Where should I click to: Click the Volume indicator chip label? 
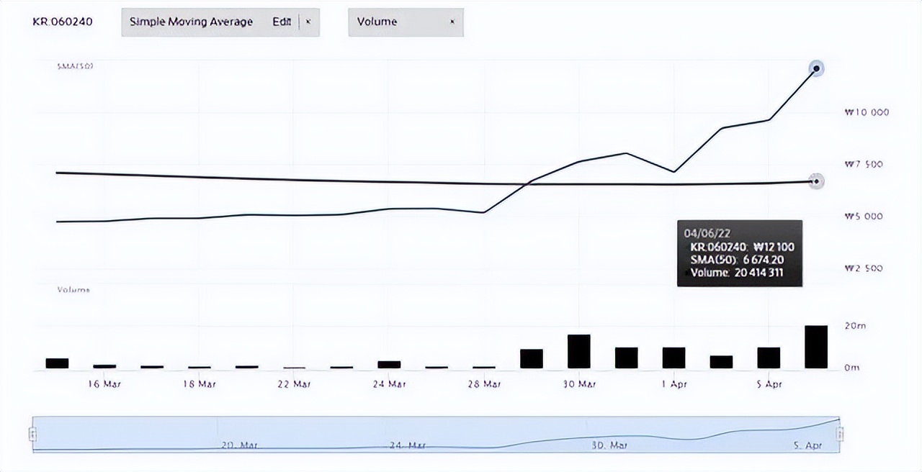point(377,22)
